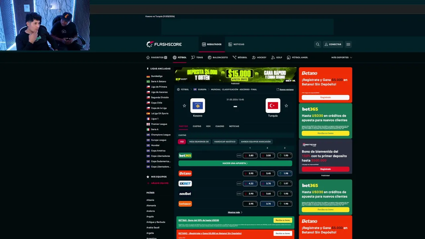The width and height of the screenshot is (425, 239).
Task: Select the Béisbol sport
Action: 240,57
